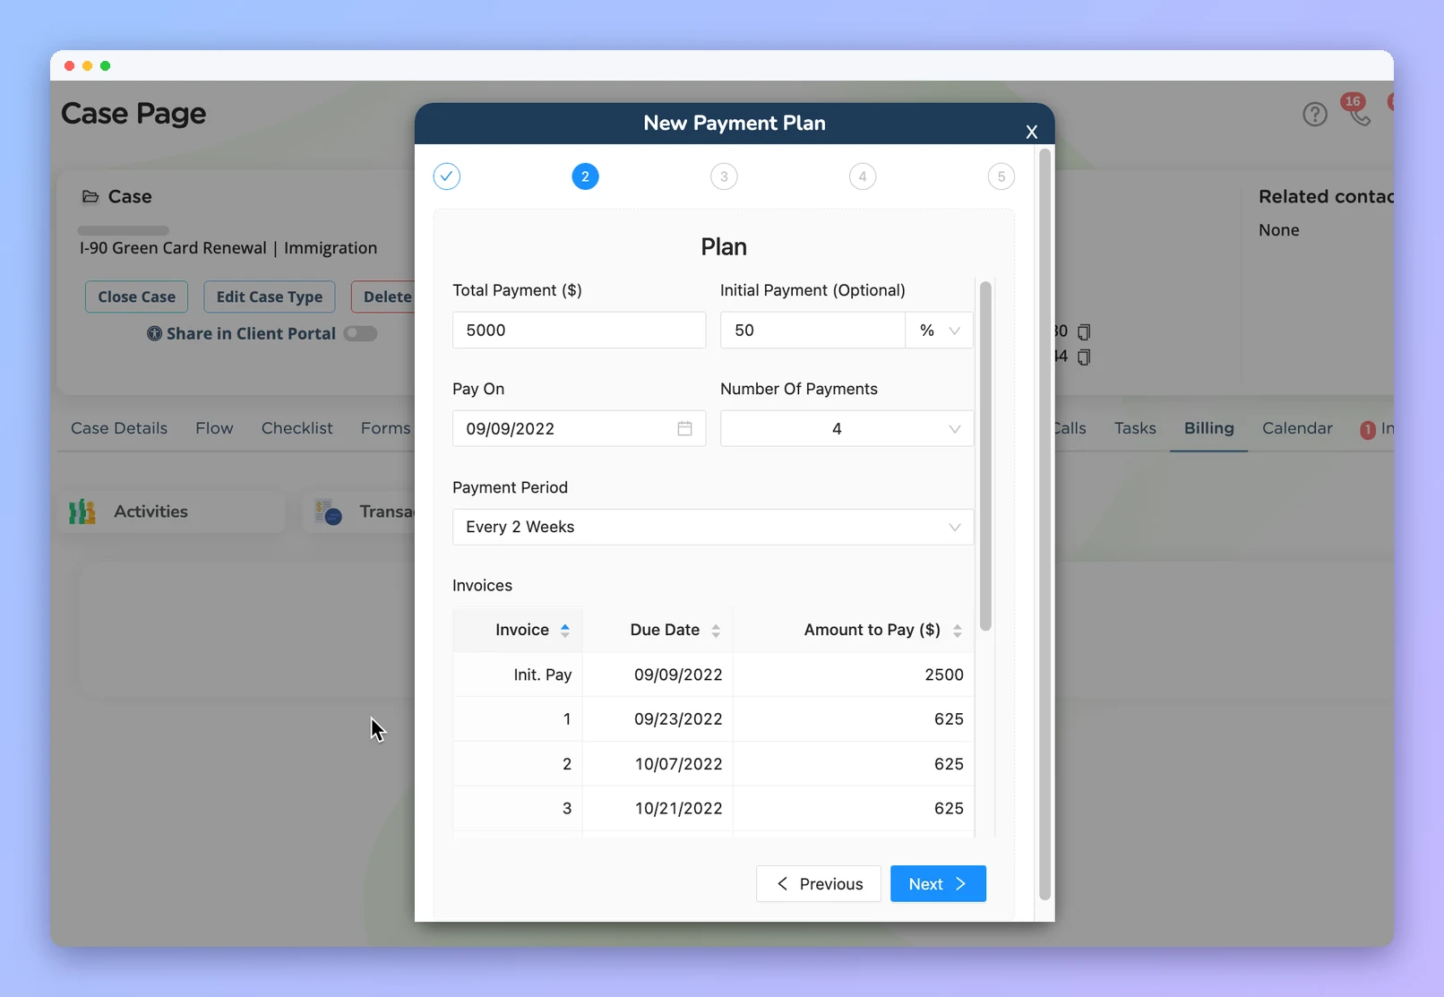
Task: Click the Pay On date field
Action: click(579, 429)
